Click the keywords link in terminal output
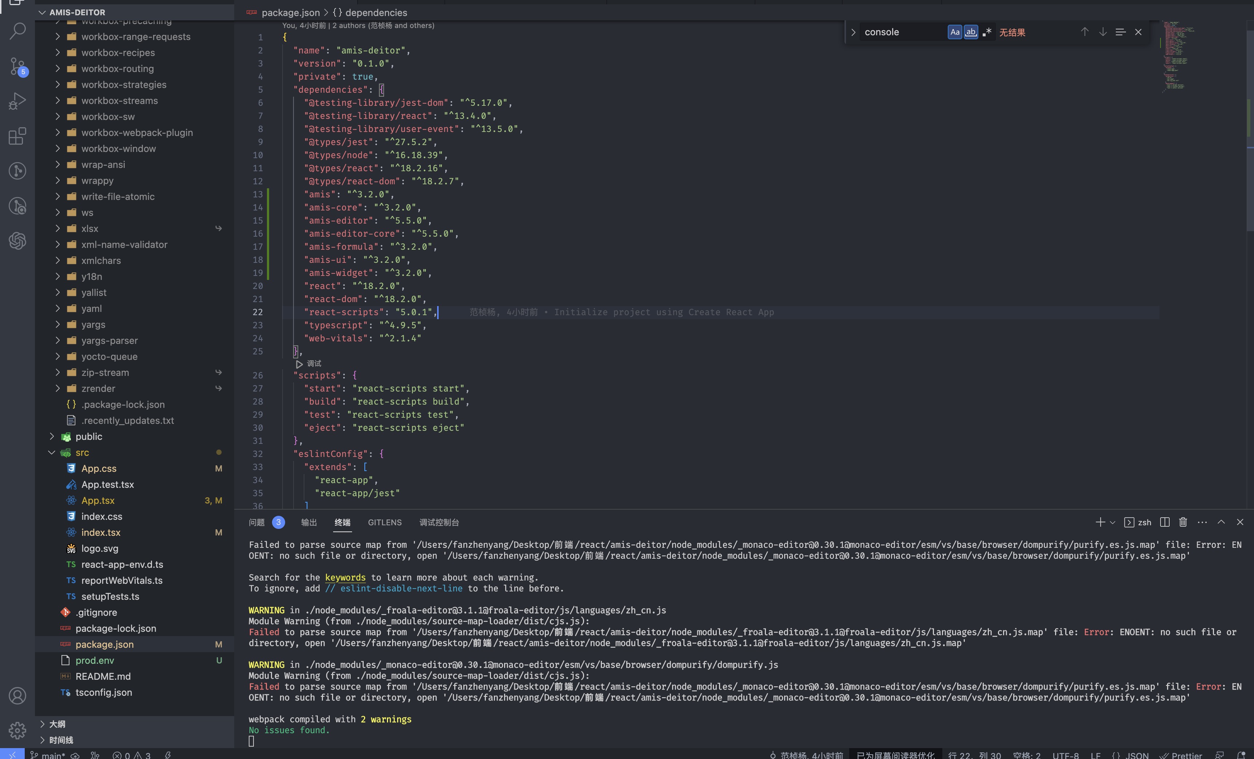This screenshot has width=1254, height=759. tap(345, 577)
